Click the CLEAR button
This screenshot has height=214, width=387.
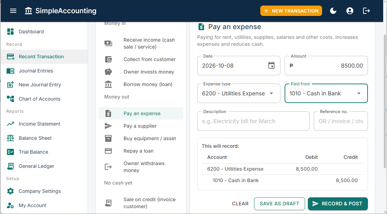point(240,204)
